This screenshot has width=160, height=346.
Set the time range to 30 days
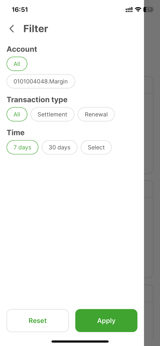click(60, 147)
